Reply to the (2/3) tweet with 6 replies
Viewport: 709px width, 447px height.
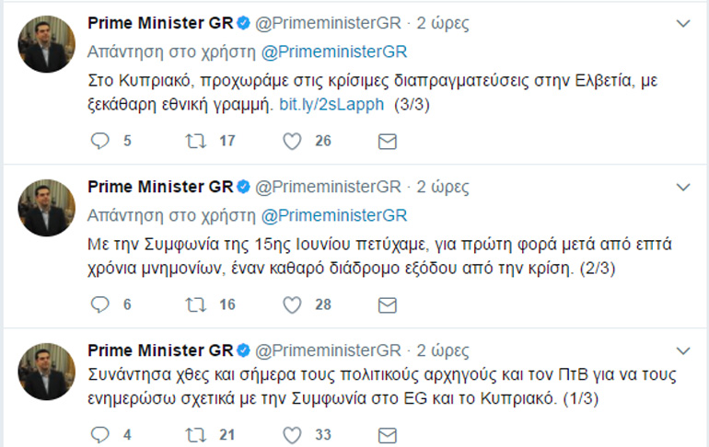(x=101, y=304)
